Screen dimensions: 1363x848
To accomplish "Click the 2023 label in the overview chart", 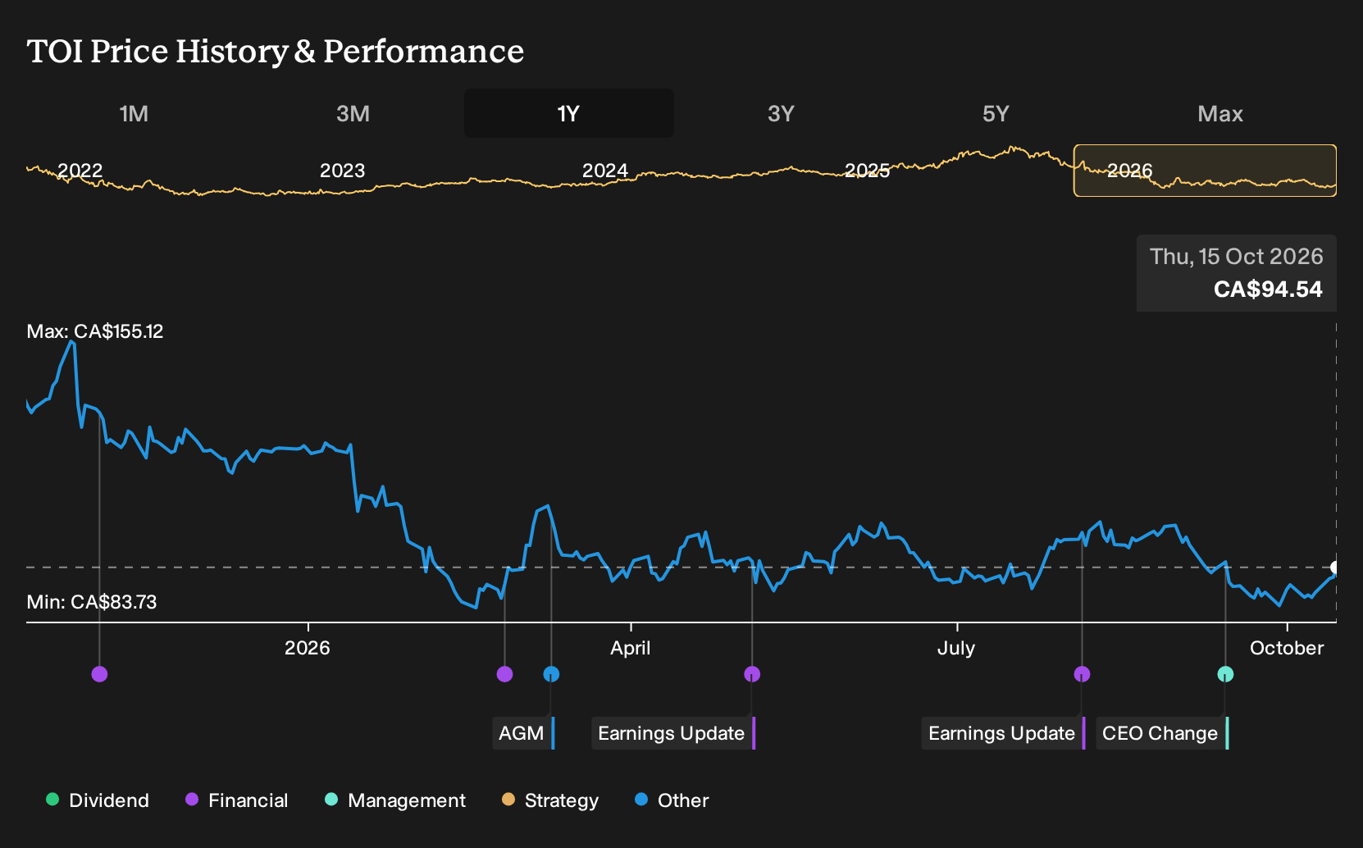I will click(342, 171).
